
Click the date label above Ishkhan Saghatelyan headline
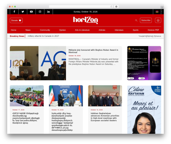[96, 110]
